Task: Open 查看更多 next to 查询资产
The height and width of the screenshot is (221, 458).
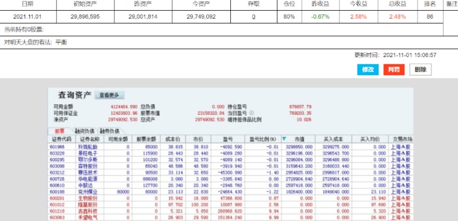Action: point(109,95)
